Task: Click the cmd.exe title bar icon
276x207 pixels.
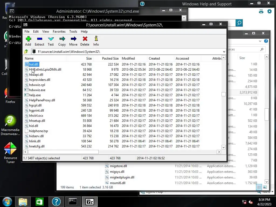Action: point(12,11)
